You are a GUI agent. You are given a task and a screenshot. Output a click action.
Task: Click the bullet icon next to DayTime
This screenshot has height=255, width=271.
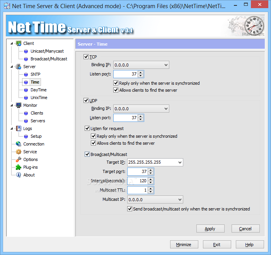tap(26, 90)
